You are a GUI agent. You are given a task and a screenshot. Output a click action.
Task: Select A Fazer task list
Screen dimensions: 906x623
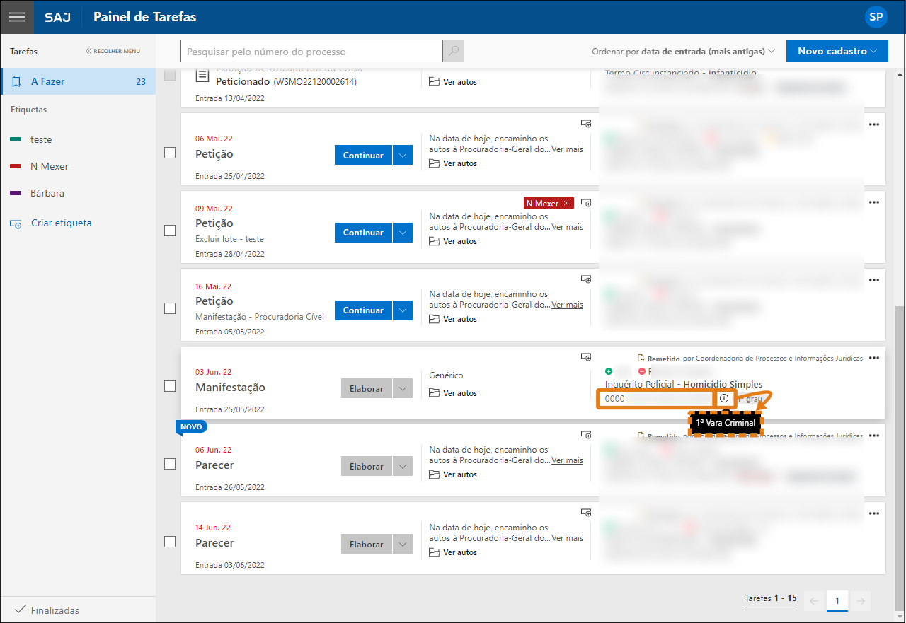[78, 81]
